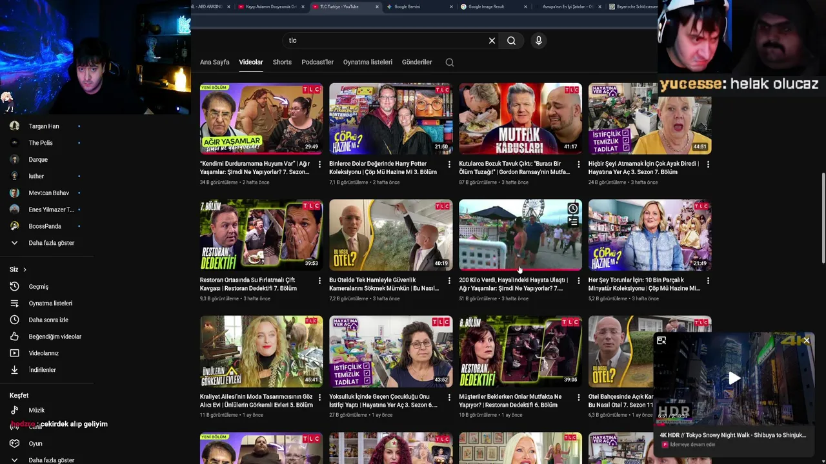Open options menu for Kraliyet Ailesi'nin Moda video
Viewport: 826px width, 464px height.
(x=319, y=398)
